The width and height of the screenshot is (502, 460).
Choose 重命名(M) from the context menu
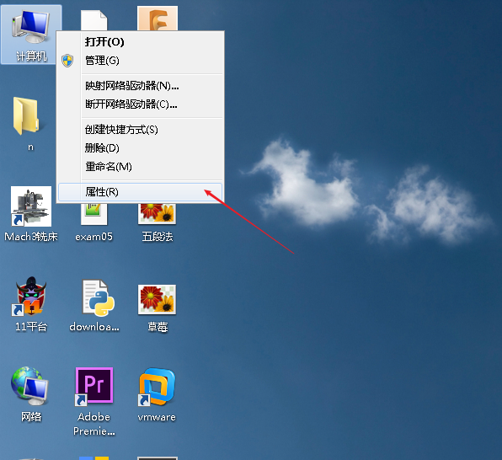click(x=140, y=167)
